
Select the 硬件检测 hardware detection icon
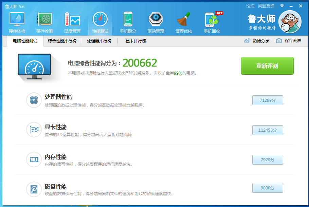pos(44,20)
